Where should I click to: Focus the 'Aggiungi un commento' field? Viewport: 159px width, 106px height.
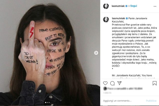124,101
